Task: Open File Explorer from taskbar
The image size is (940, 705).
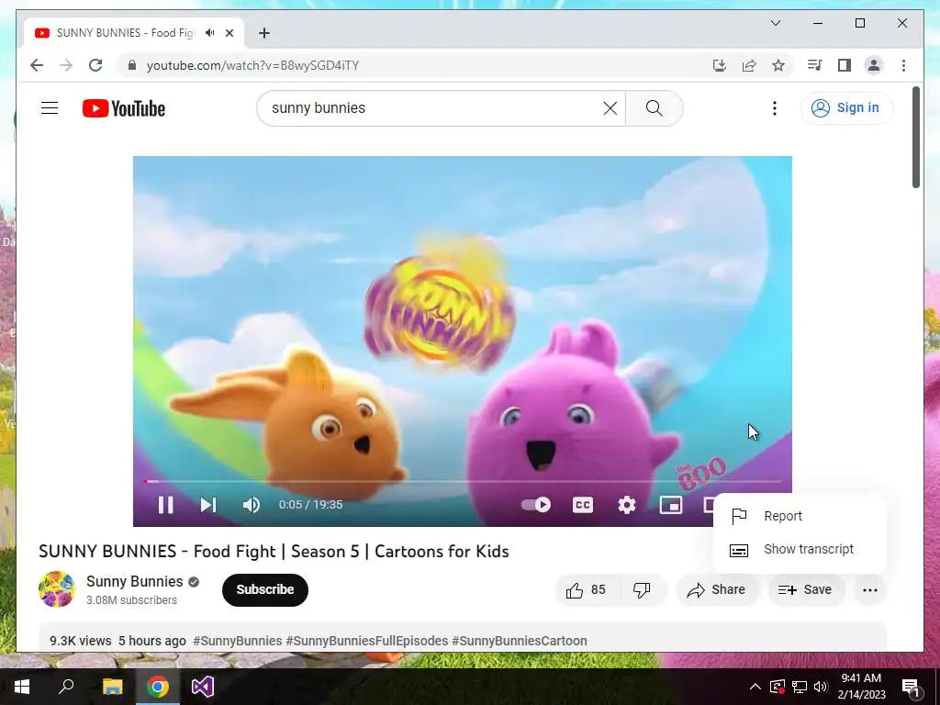Action: point(112,687)
